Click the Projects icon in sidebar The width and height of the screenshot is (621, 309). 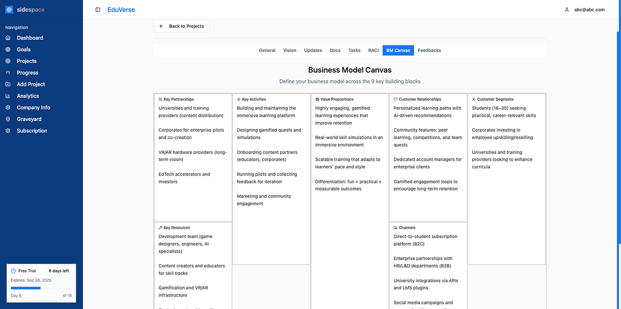8,61
